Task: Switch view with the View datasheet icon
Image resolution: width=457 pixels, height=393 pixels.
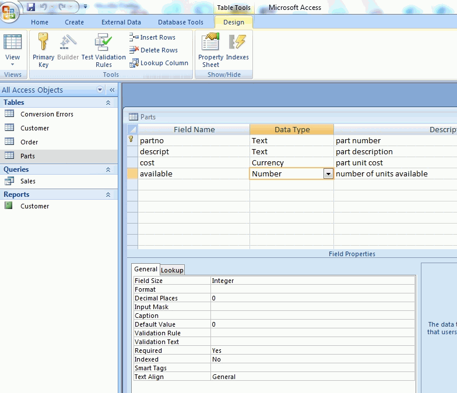Action: point(13,42)
